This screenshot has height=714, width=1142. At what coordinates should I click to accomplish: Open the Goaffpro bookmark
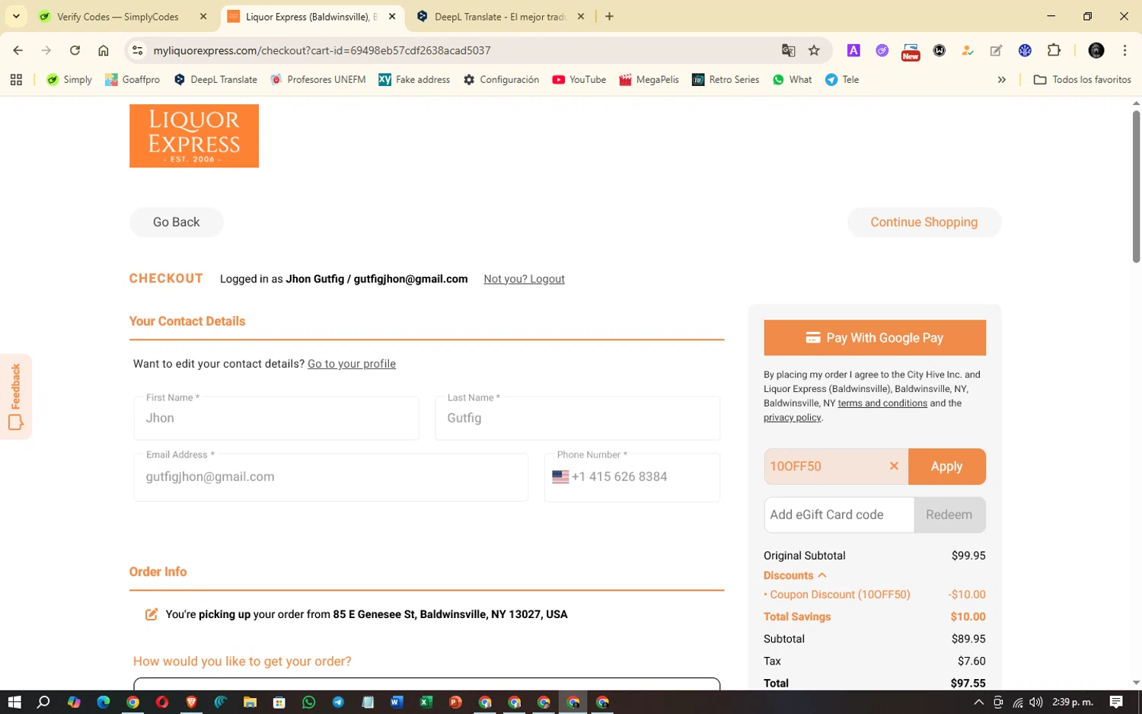[132, 79]
